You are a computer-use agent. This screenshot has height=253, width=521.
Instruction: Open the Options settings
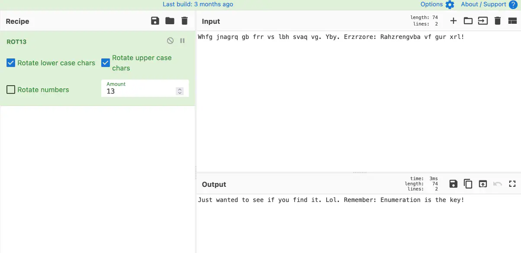coord(437,4)
